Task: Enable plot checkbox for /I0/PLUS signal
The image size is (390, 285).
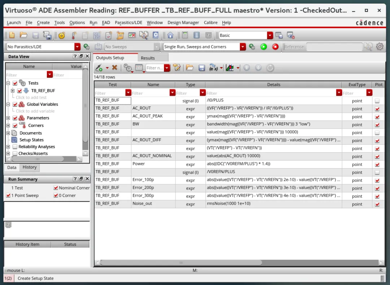Action: coord(377,101)
